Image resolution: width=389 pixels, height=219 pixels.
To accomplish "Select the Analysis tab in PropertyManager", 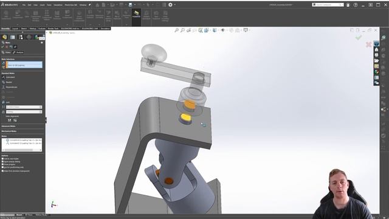I will coord(18,52).
